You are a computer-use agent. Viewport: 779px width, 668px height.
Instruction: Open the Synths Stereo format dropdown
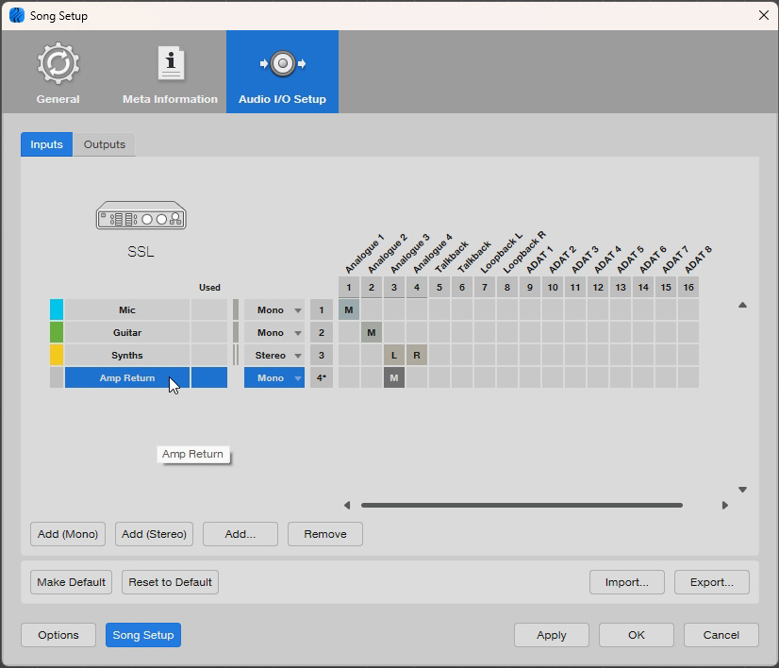click(x=274, y=356)
